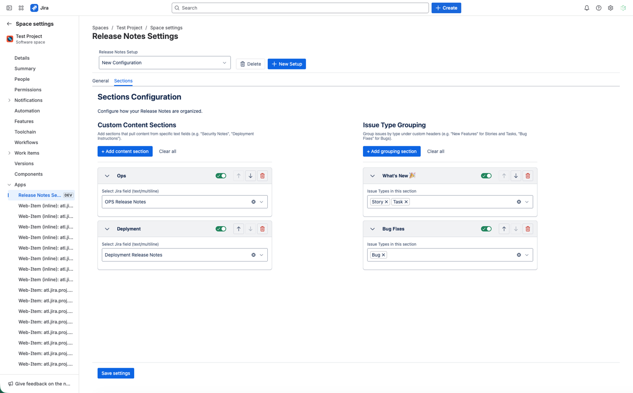Open the Release Notes Setup dropdown
Viewport: 633px width, 393px height.
(x=164, y=63)
